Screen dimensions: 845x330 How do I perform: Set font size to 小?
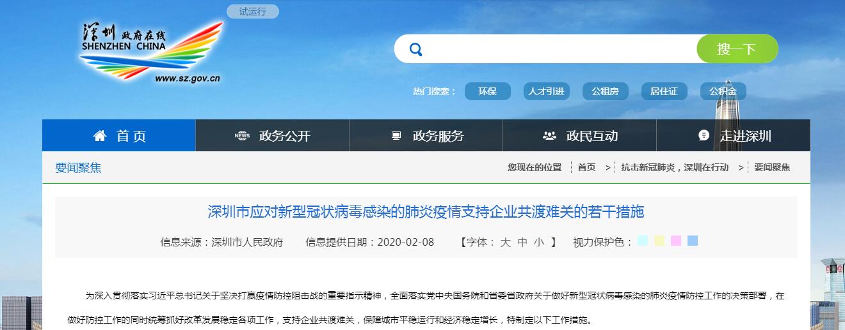point(539,242)
